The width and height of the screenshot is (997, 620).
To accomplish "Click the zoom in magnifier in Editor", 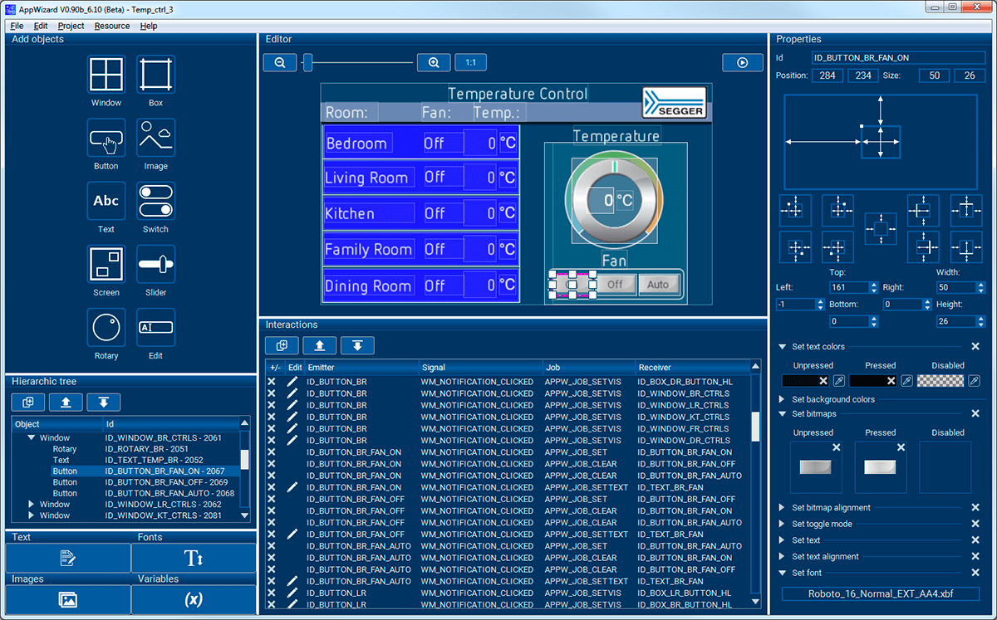I will 434,62.
